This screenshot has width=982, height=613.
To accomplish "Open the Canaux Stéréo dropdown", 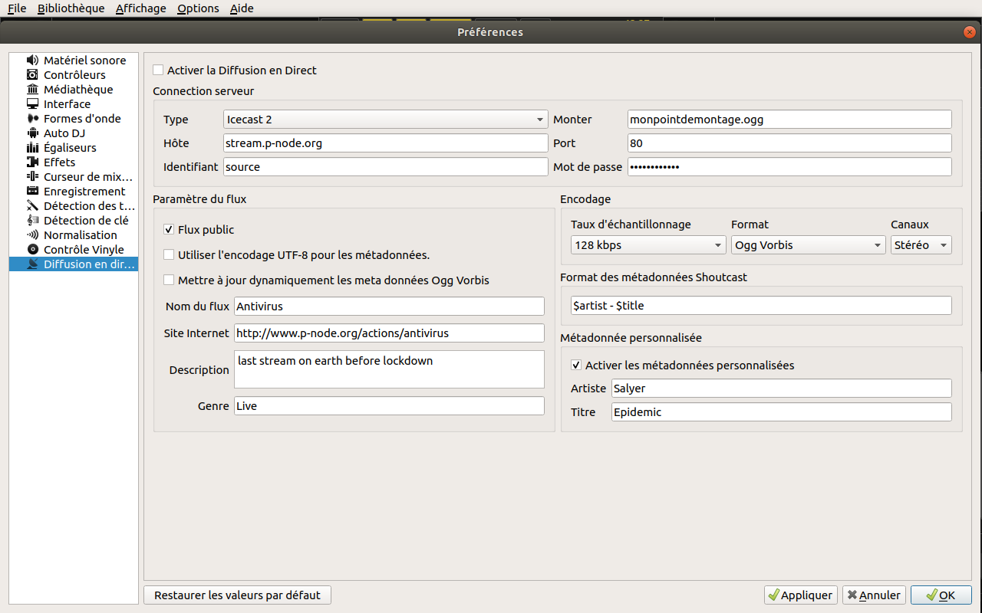I will click(x=921, y=245).
